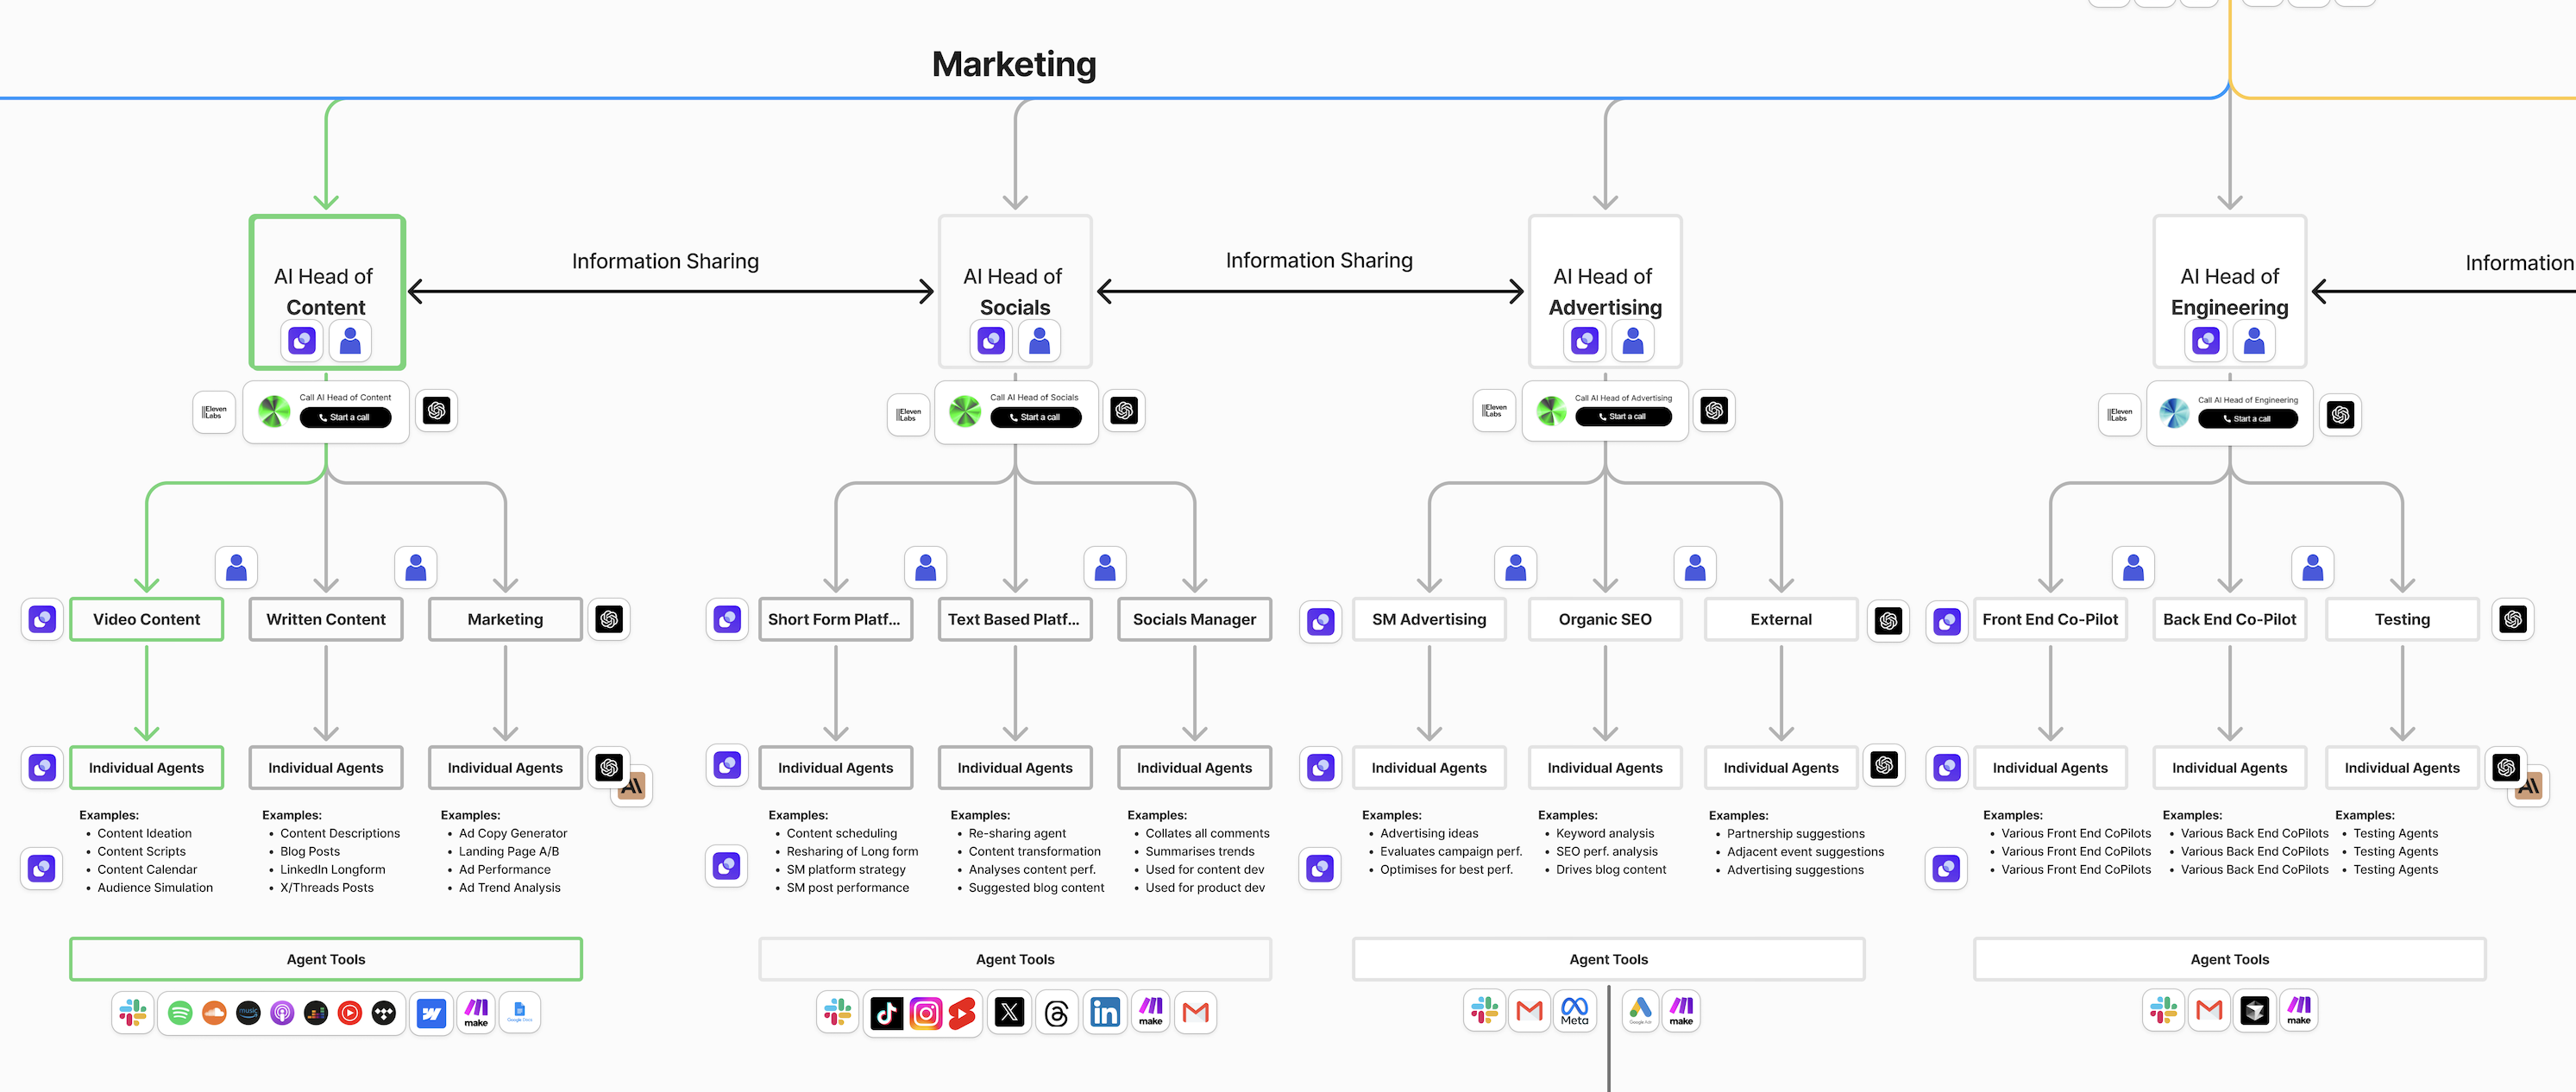
Task: Click the Google Ads icon
Action: (1640, 1010)
